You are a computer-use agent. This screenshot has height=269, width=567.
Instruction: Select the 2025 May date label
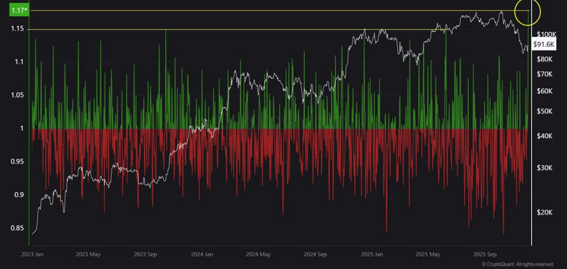[428, 254]
